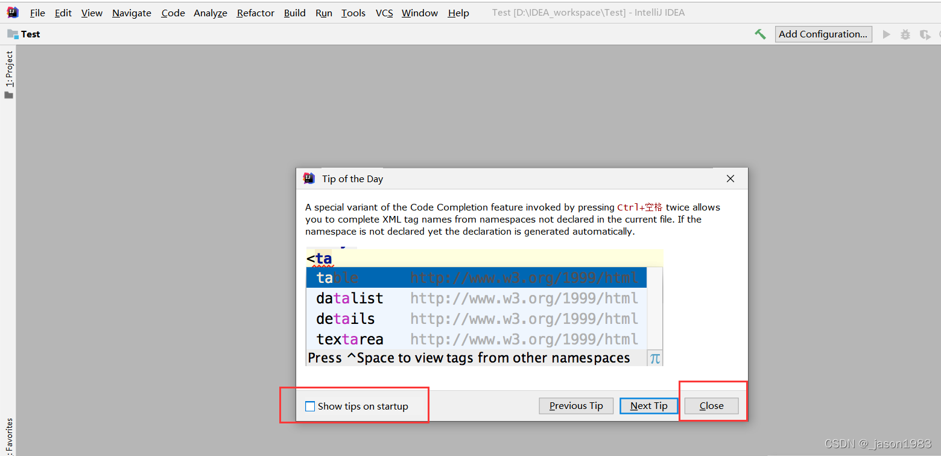
Task: Click the Build project hammer icon
Action: (760, 34)
